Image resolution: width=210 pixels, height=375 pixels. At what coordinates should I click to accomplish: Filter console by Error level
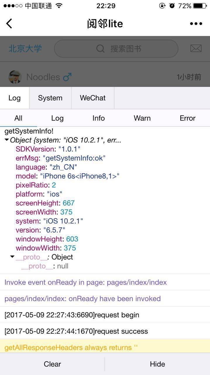pyautogui.click(x=188, y=118)
